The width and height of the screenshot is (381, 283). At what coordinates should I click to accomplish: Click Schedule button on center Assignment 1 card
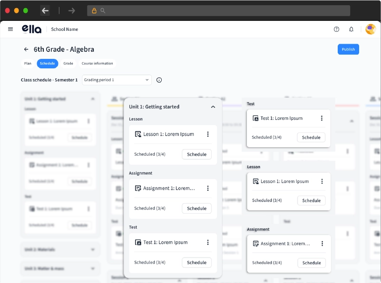tap(196, 208)
